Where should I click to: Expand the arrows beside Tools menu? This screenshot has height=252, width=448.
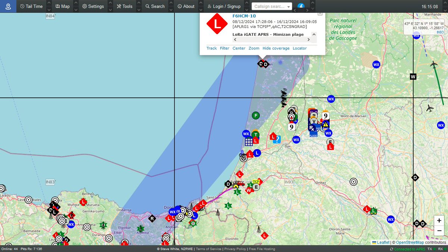pyautogui.click(x=139, y=6)
